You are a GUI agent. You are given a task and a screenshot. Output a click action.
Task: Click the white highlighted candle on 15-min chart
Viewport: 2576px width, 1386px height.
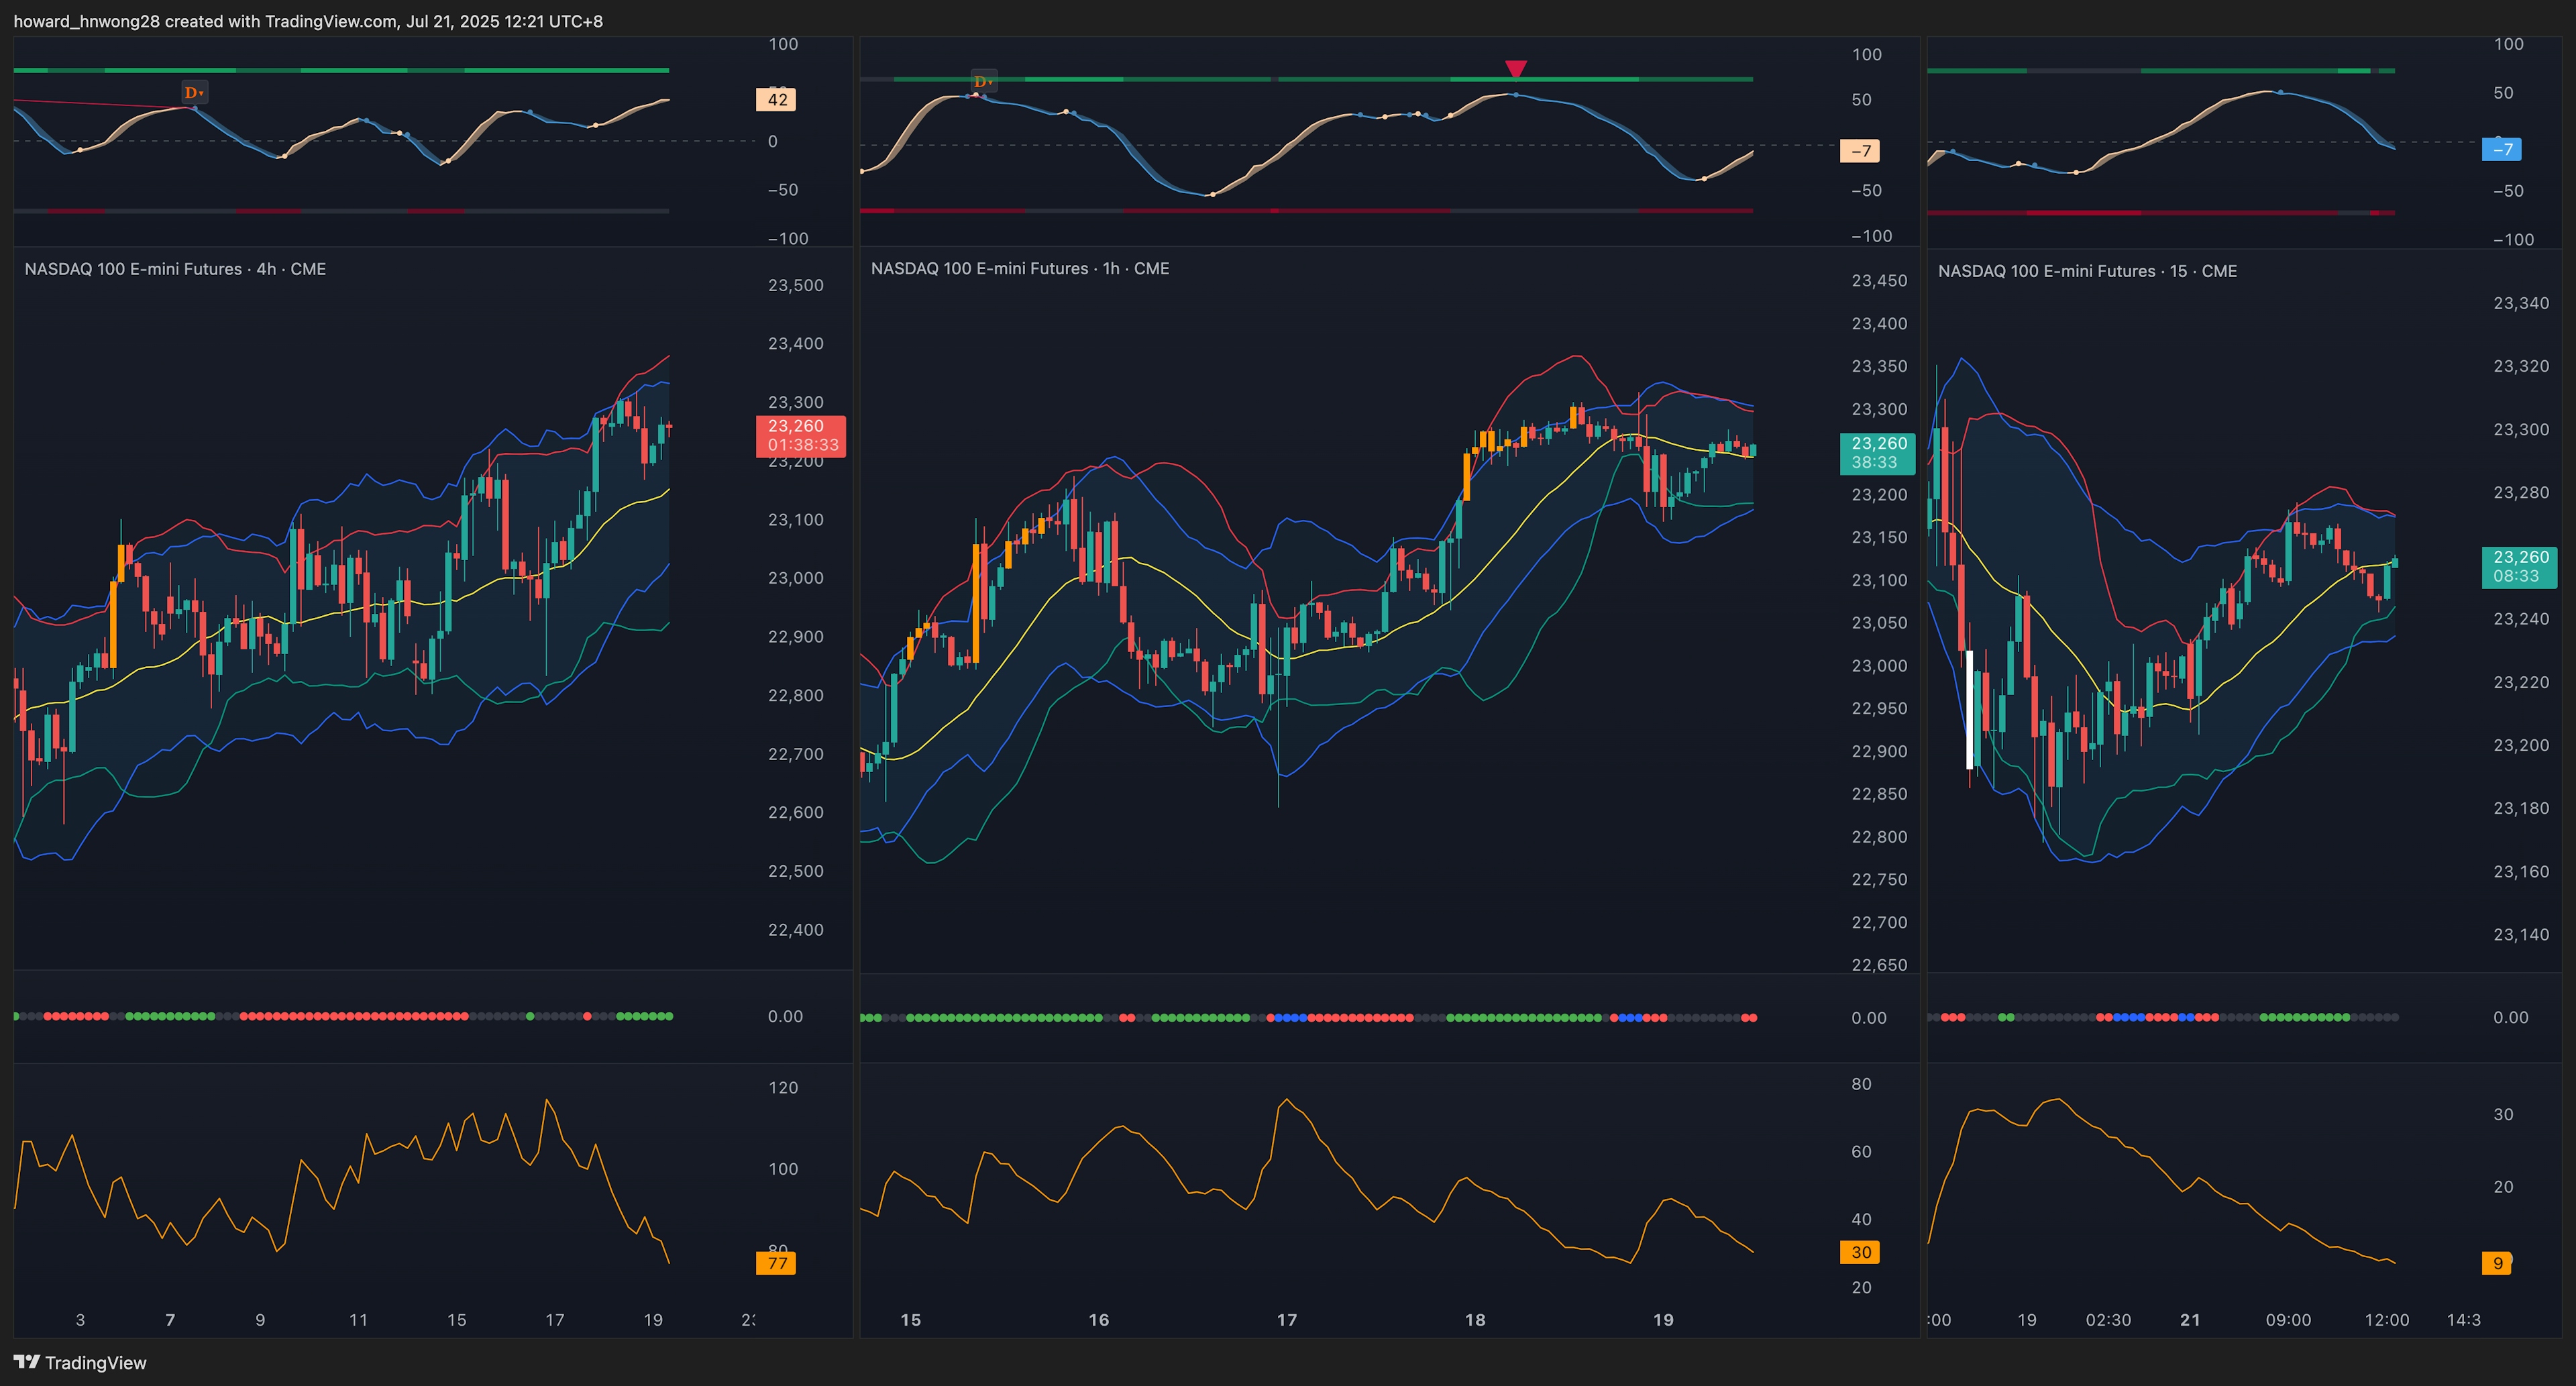click(x=1970, y=709)
